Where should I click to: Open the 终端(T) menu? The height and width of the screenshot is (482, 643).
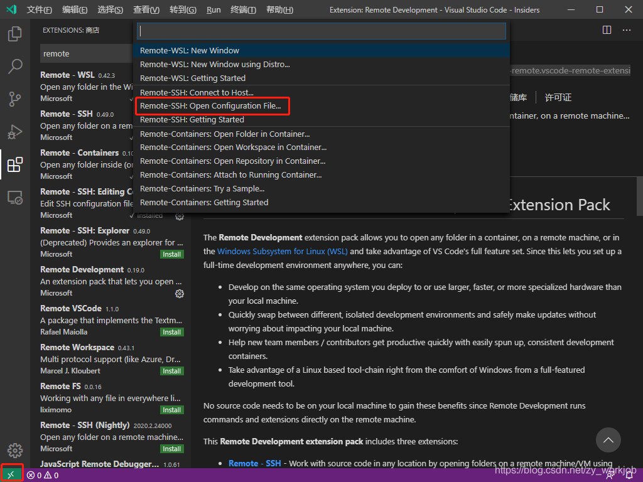click(243, 9)
